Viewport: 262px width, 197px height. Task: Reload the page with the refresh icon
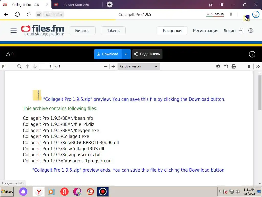(29, 14)
